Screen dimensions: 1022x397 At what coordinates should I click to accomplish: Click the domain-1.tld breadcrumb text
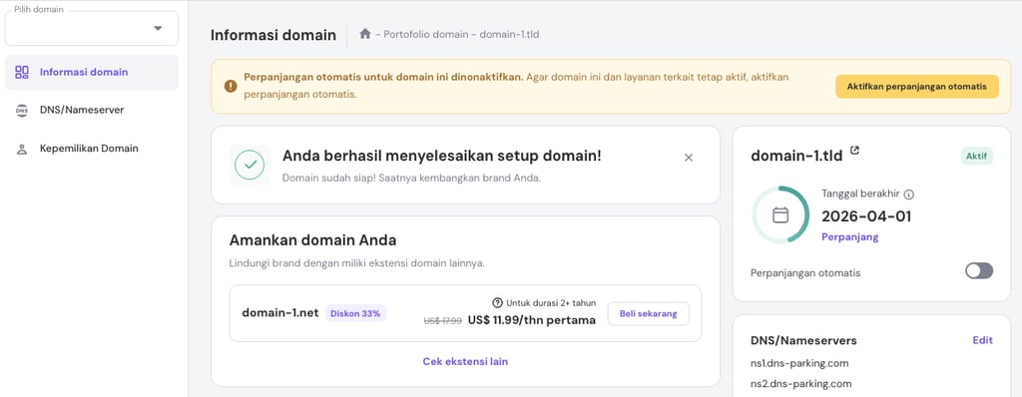[509, 35]
